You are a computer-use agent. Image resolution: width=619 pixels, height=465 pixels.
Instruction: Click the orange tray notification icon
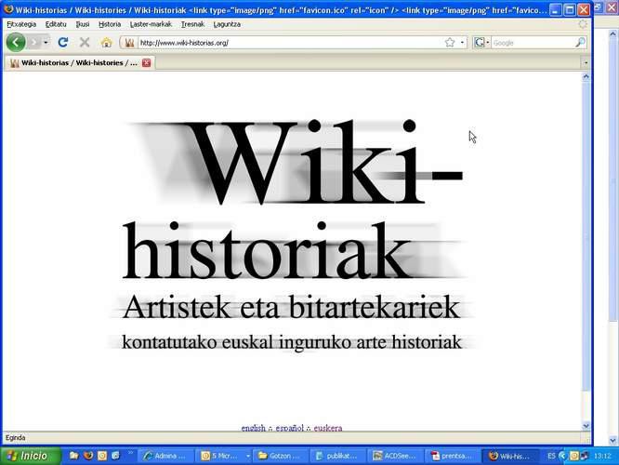[574, 456]
